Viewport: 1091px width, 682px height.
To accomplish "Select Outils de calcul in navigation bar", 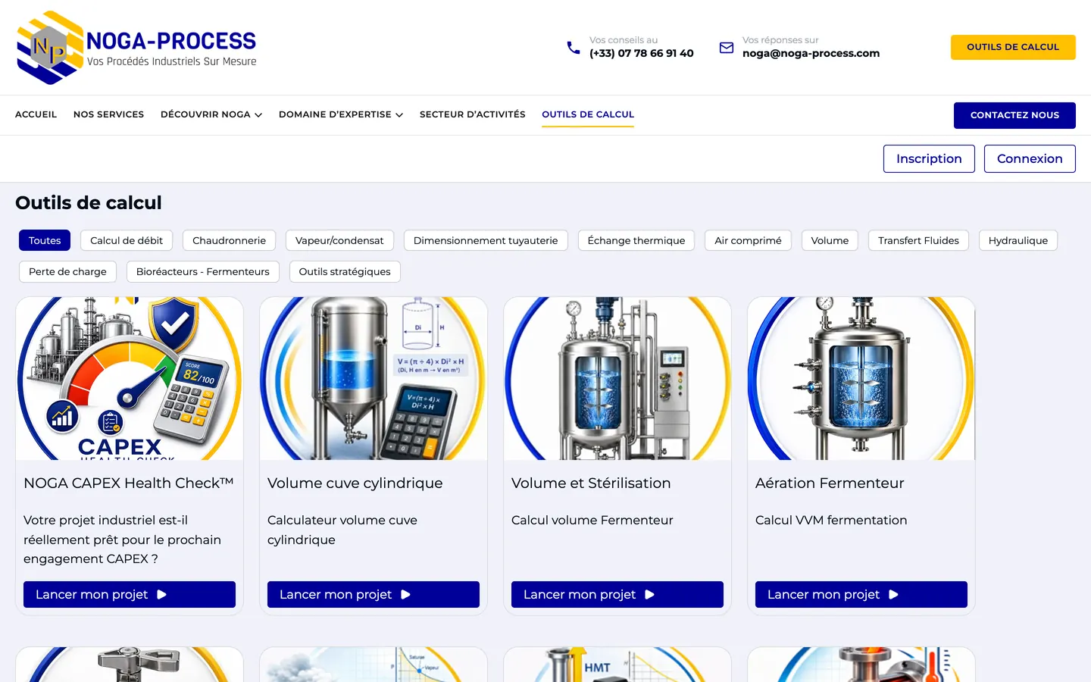I will (588, 114).
